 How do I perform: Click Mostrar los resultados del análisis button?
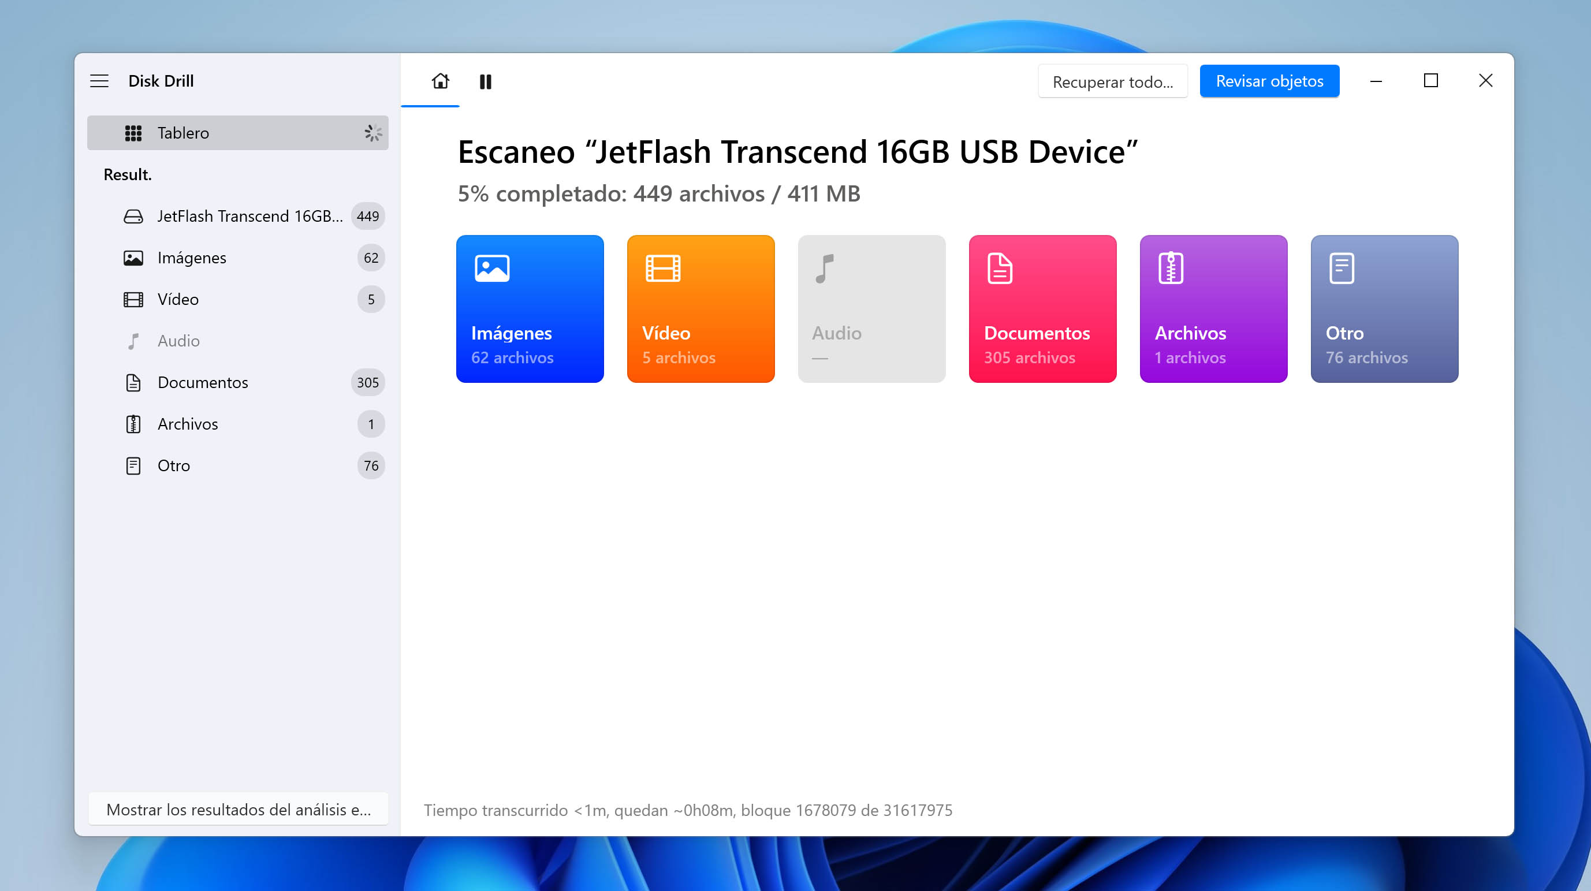(239, 810)
